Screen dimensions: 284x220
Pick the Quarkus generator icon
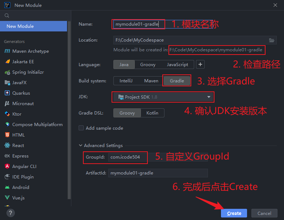pos(7,93)
